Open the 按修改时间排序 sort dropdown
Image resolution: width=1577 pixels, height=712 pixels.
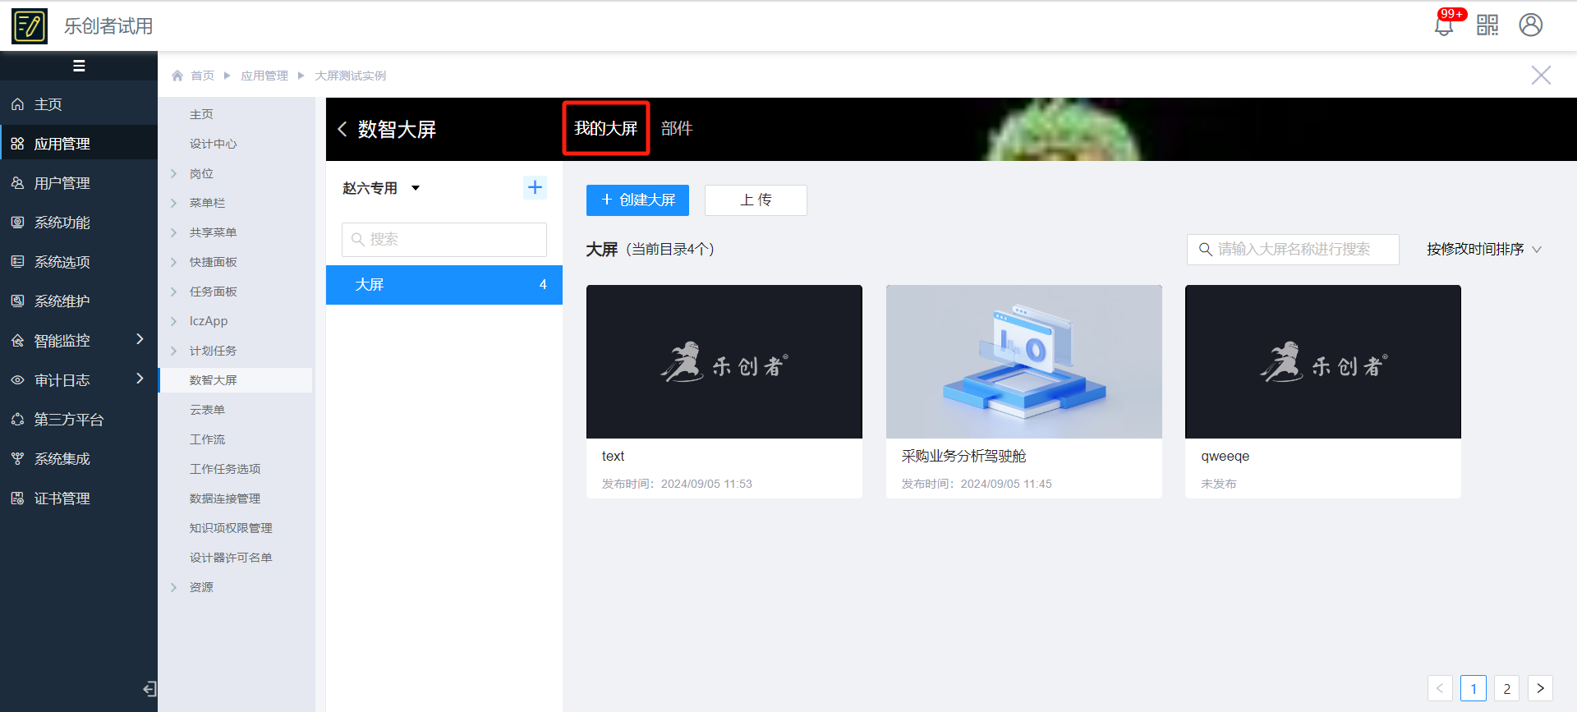coord(1483,249)
